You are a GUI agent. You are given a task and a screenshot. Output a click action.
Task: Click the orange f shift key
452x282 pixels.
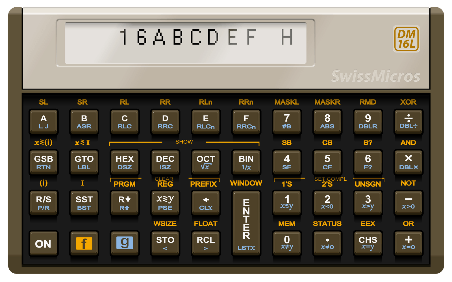84,243
